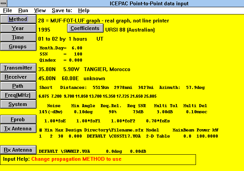Open the Coefficients setting
The width and height of the screenshot is (244, 171).
click(x=85, y=28)
